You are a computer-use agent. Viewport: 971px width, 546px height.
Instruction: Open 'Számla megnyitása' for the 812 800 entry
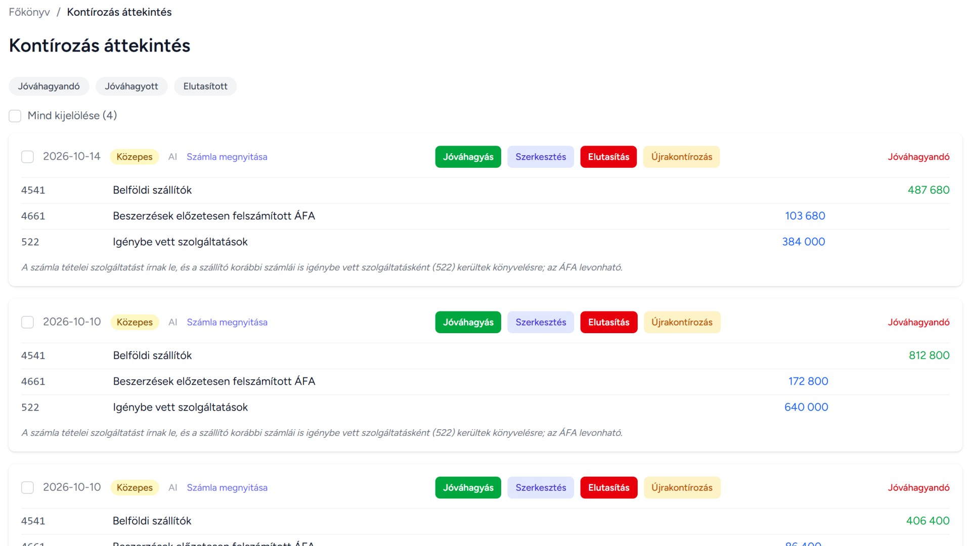pyautogui.click(x=227, y=322)
